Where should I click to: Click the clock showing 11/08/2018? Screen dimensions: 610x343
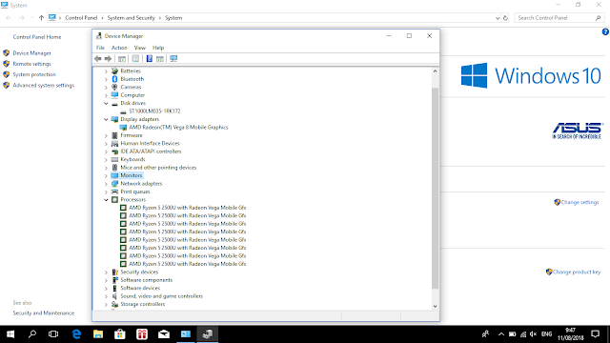pos(570,334)
